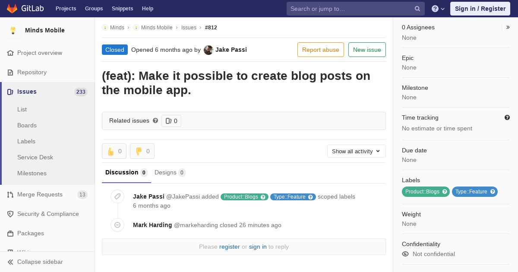Click Jake Passi's avatar image

pyautogui.click(x=208, y=50)
